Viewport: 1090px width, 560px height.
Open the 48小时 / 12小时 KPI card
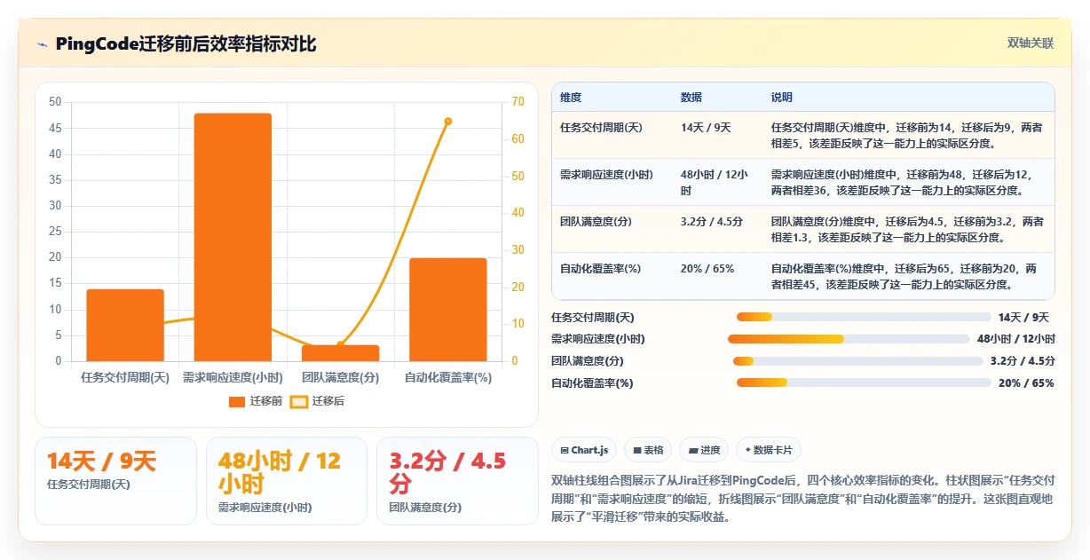pos(286,480)
